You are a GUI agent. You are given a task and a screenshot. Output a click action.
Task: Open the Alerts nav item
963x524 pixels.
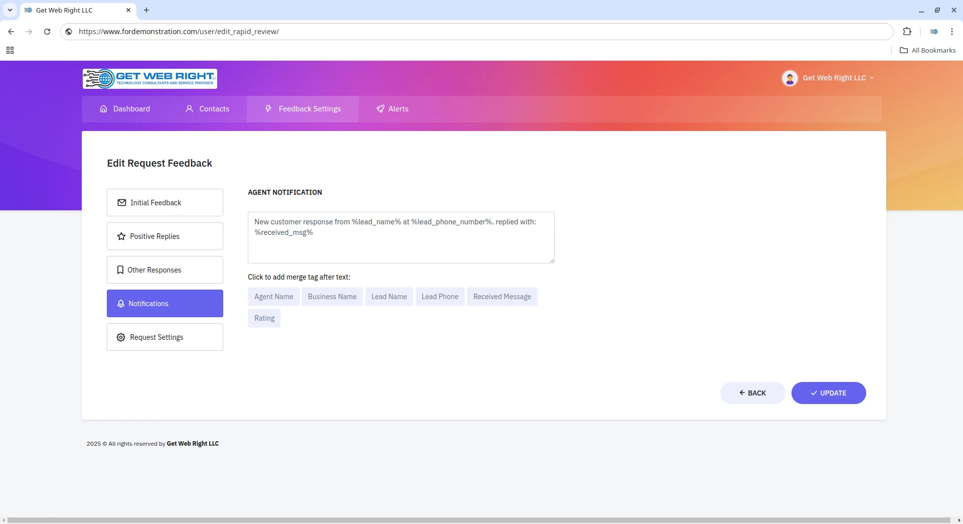tap(392, 109)
